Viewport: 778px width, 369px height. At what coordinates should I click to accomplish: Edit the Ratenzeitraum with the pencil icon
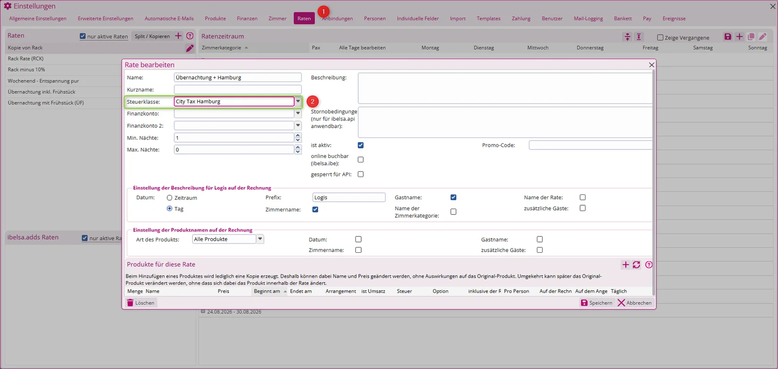tap(762, 37)
